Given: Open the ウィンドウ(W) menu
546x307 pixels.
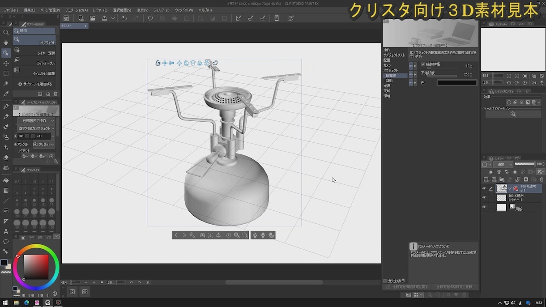Looking at the screenshot, I should tap(184, 10).
